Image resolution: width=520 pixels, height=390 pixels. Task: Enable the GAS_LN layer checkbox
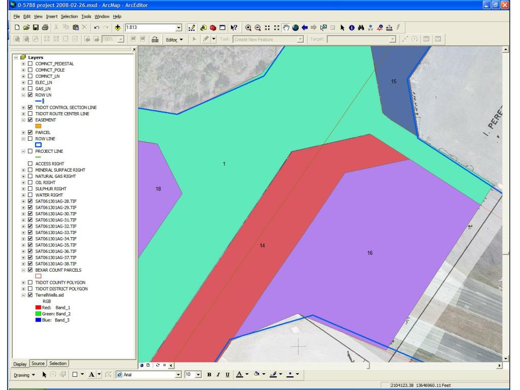coord(29,88)
